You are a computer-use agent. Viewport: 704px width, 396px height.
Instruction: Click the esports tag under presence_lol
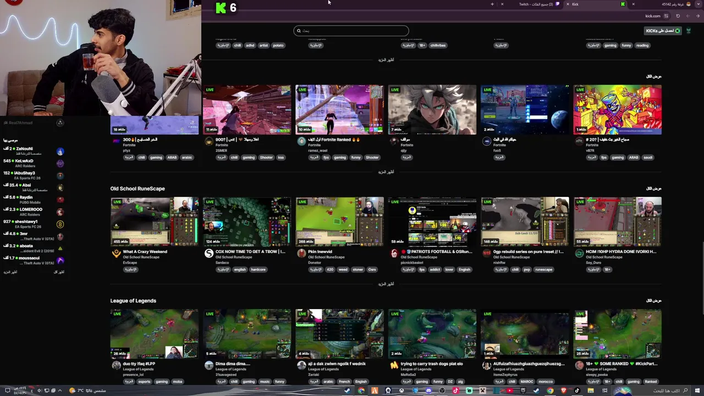pyautogui.click(x=144, y=382)
